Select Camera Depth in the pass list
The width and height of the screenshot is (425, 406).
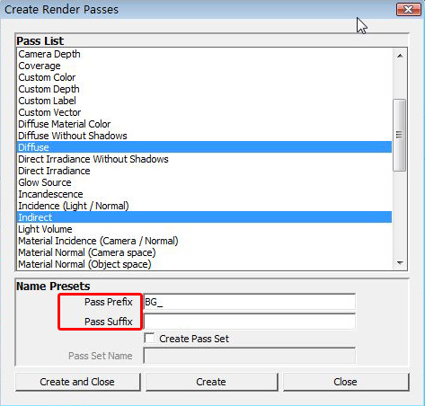[205, 54]
